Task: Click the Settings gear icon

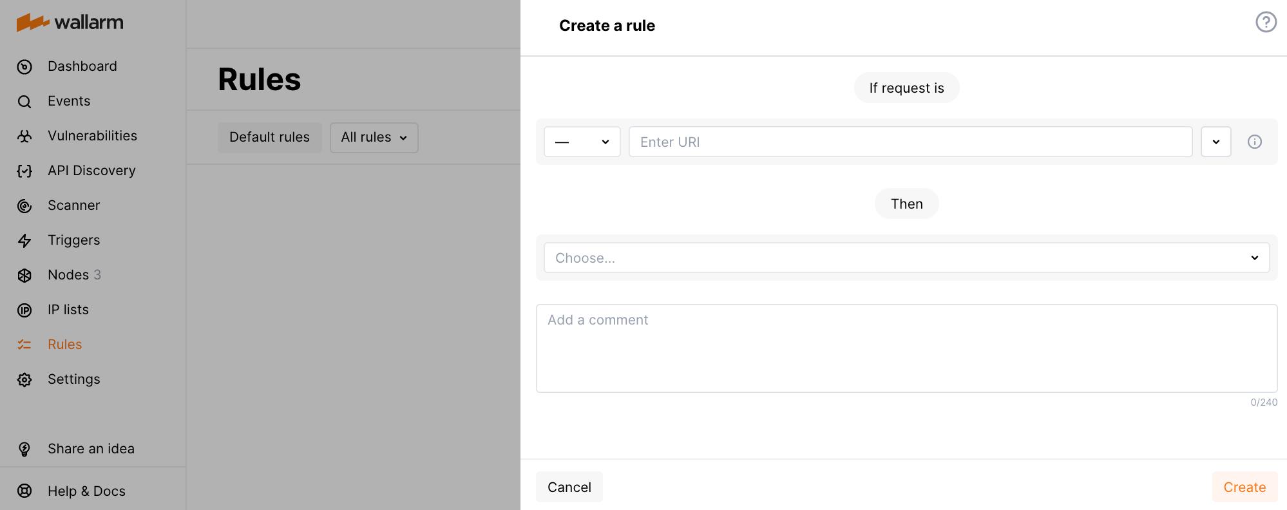Action: [24, 380]
